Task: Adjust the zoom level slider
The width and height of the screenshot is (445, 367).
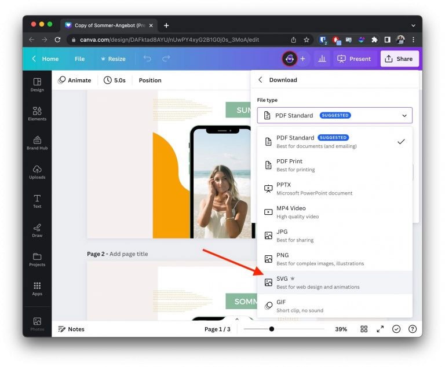Action: (272, 329)
